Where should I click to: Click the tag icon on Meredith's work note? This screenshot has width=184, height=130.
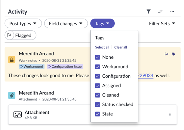(x=174, y=54)
